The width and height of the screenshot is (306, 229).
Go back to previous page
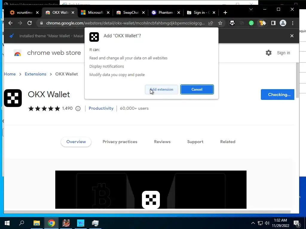click(10, 23)
